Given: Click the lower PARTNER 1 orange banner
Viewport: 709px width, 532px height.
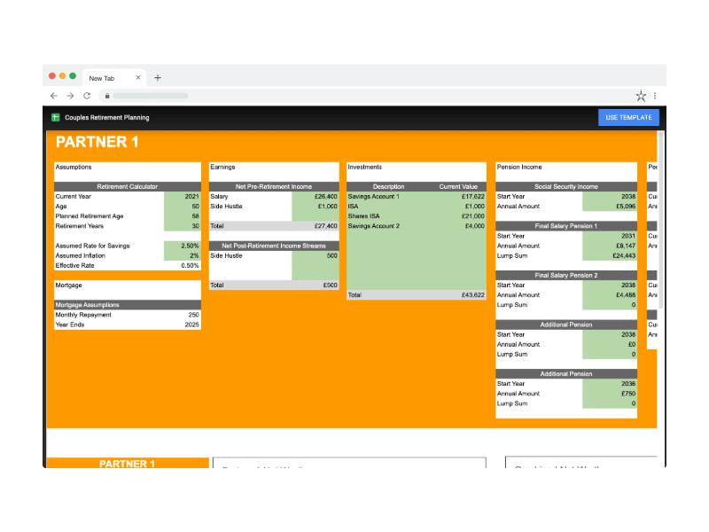Looking at the screenshot, I should (x=128, y=463).
